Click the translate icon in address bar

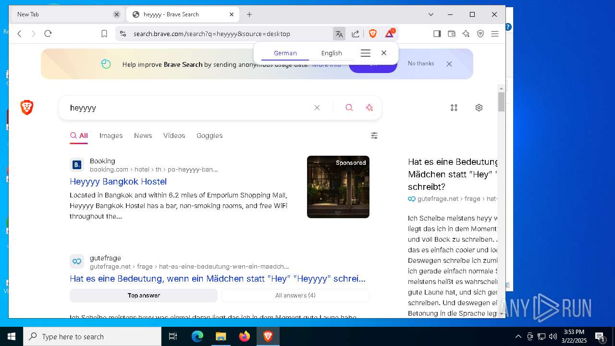339,34
